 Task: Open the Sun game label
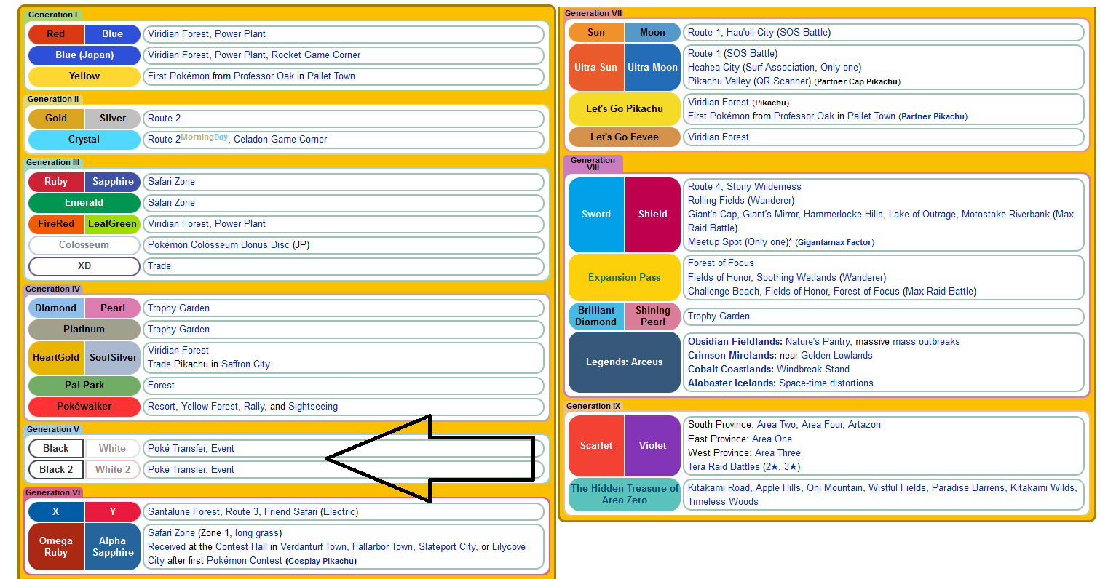point(596,33)
